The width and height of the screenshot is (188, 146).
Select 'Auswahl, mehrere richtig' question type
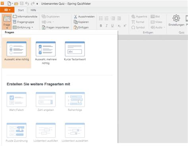coord(46,53)
